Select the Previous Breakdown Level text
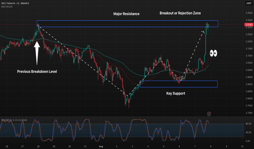Screen dimensions: 254x149 [x=37, y=72]
